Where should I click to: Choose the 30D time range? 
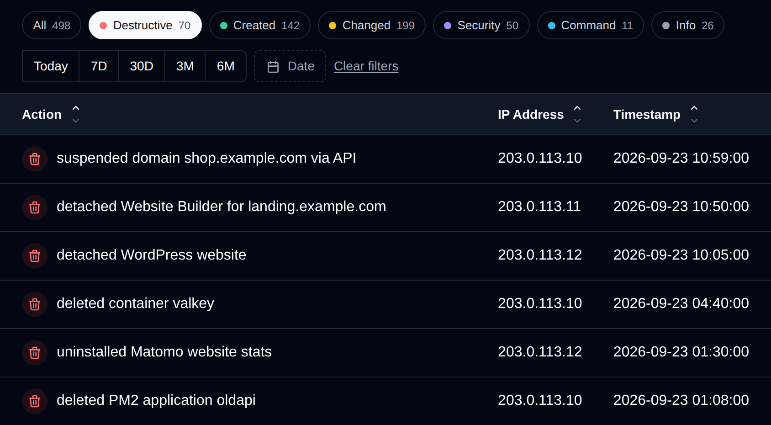[142, 66]
